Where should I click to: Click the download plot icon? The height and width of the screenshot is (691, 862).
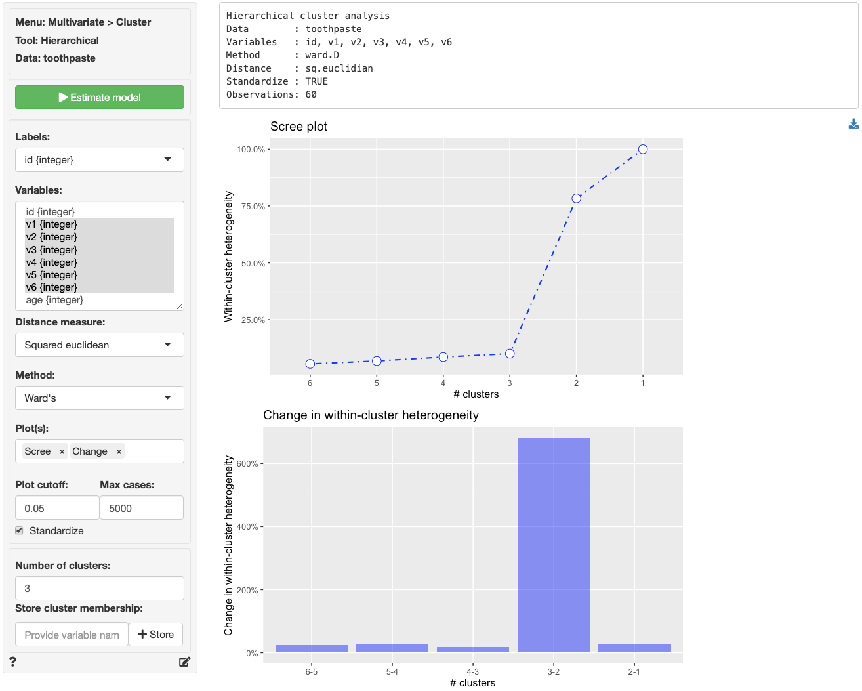[x=853, y=124]
